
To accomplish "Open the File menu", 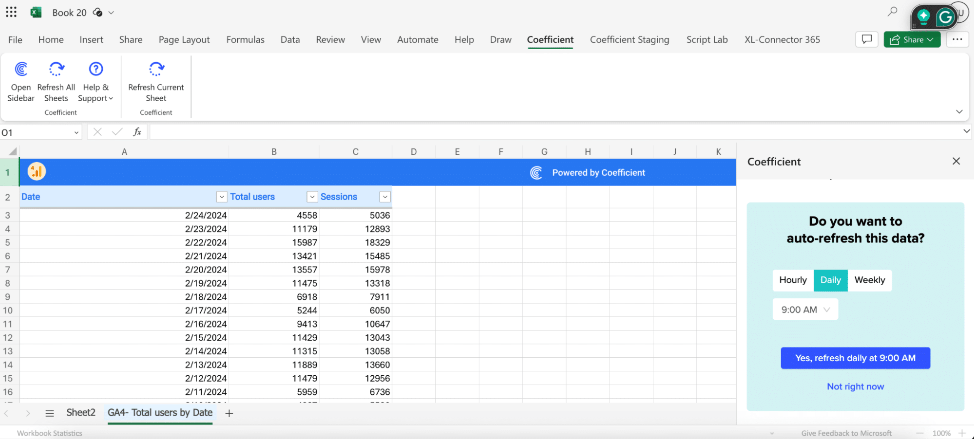I will (x=15, y=40).
